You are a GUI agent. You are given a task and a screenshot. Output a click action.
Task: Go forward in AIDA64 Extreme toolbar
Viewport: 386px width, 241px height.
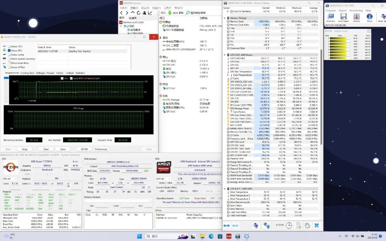[x=127, y=13]
